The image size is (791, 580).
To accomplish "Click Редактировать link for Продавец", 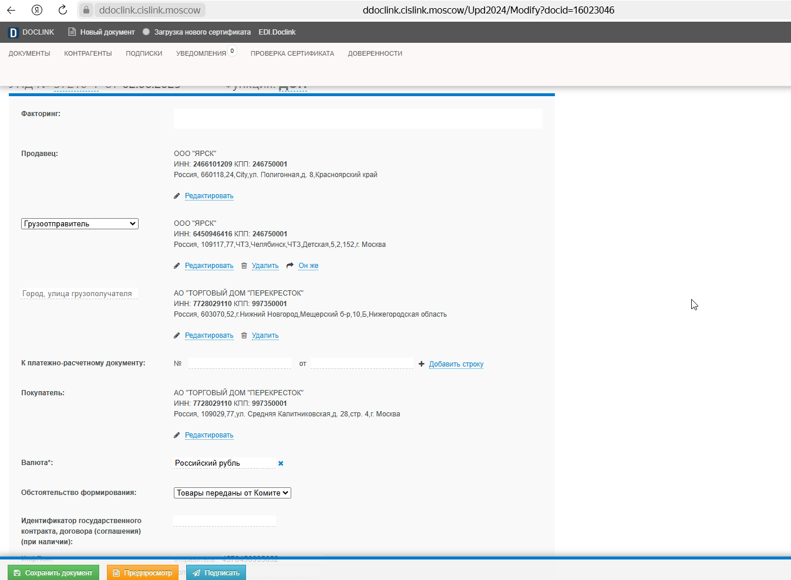I will [209, 196].
